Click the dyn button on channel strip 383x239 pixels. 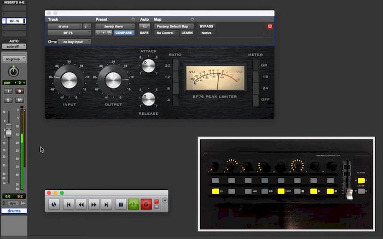(13, 203)
